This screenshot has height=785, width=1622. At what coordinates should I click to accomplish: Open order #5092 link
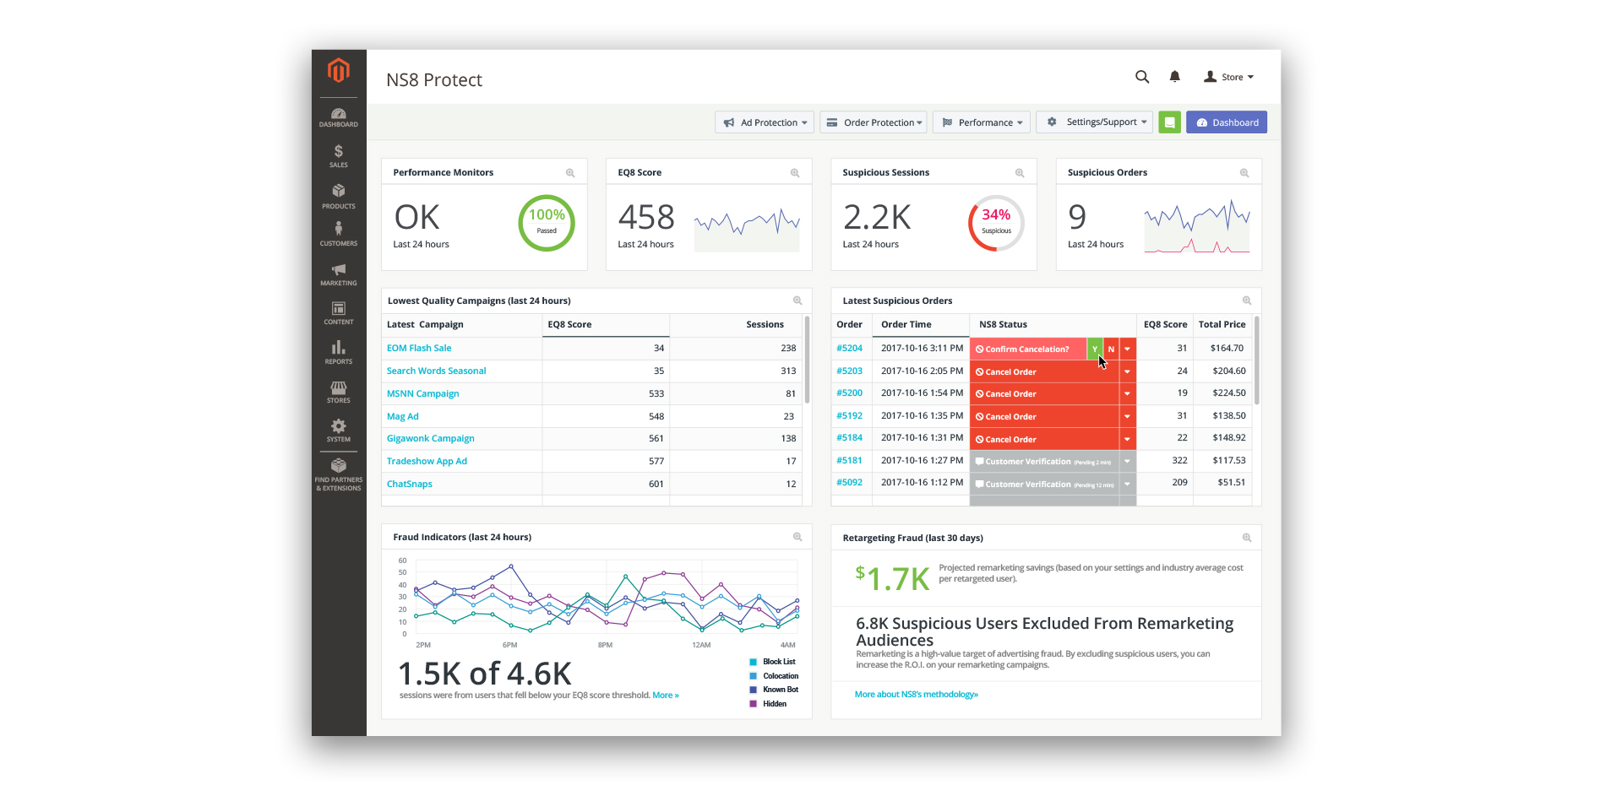click(850, 482)
